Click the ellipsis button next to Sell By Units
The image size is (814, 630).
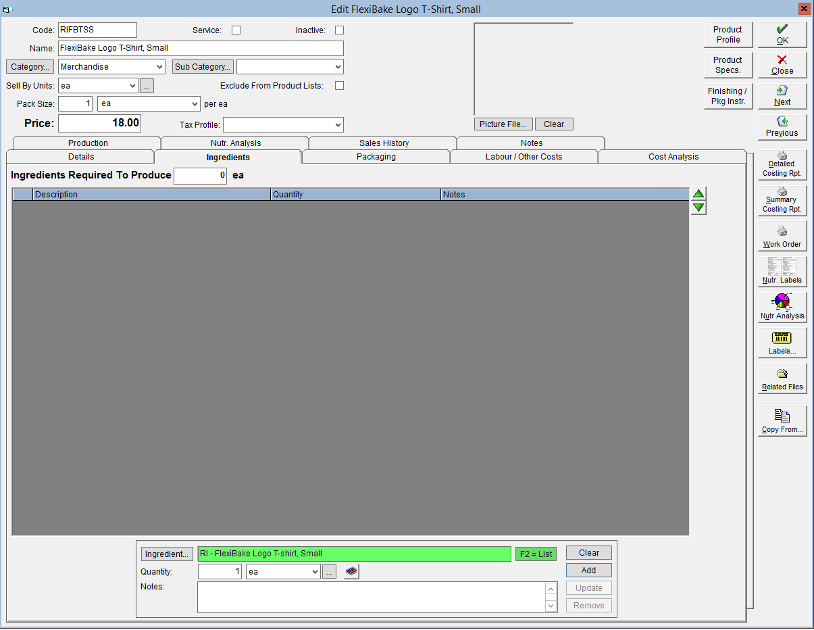tap(147, 86)
